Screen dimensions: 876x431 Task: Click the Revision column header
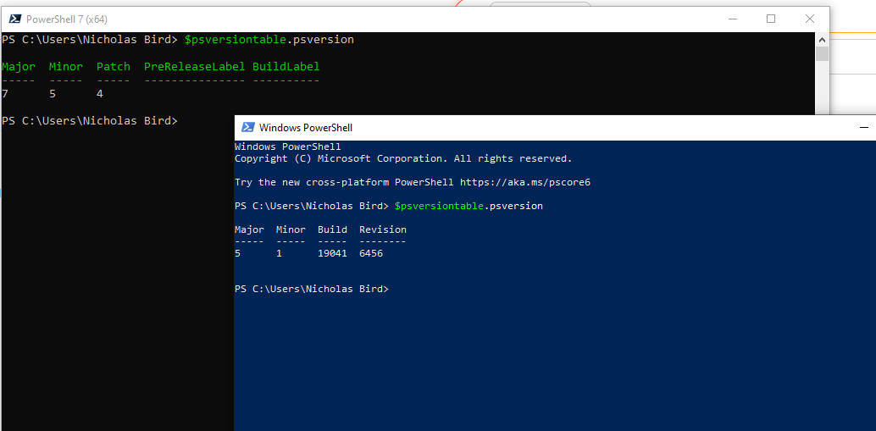[x=382, y=229]
